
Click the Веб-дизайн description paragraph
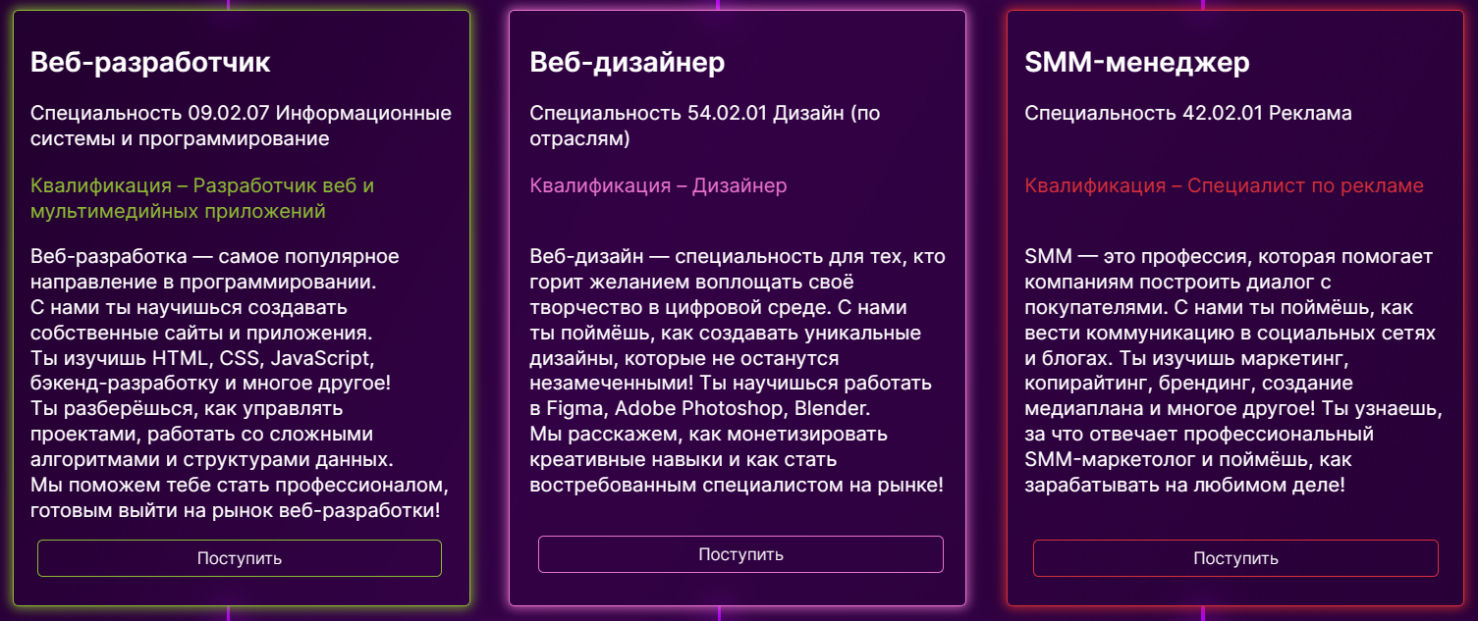[x=738, y=371]
